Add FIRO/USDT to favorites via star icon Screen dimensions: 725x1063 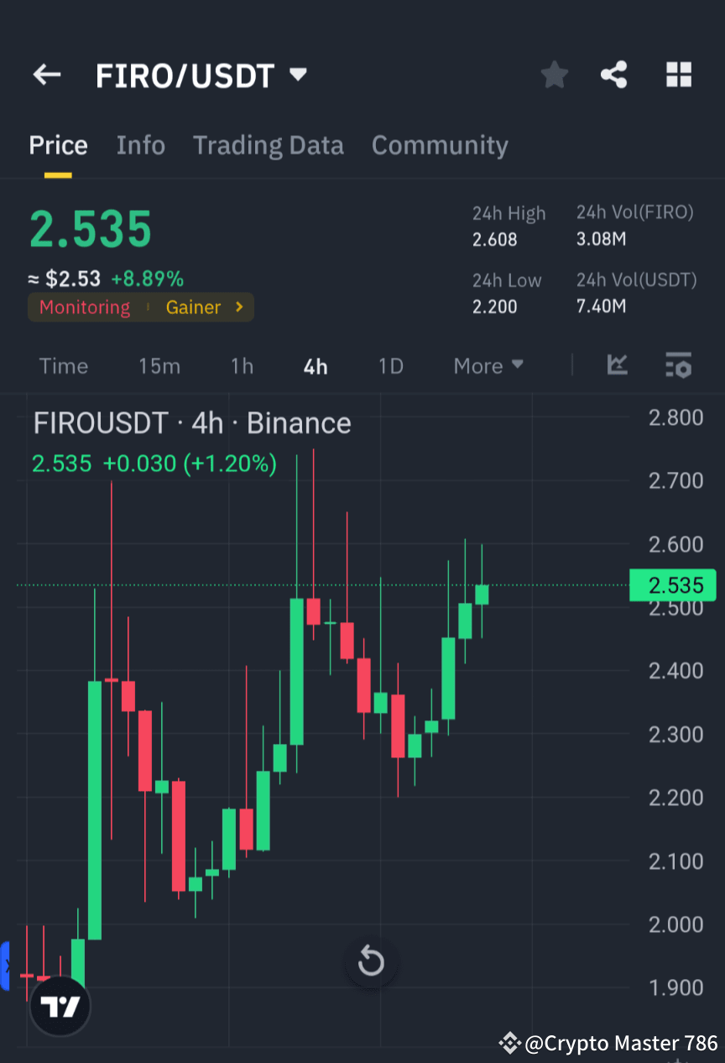click(x=554, y=75)
